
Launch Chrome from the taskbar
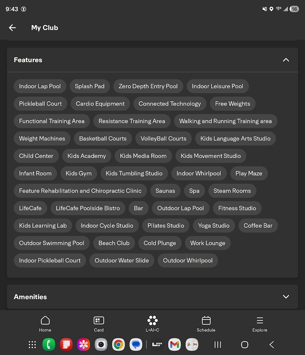click(x=118, y=345)
